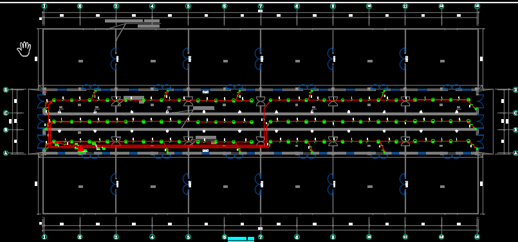Click grid bubble 4 in the bottom row
This screenshot has height=242, width=518.
(152, 237)
